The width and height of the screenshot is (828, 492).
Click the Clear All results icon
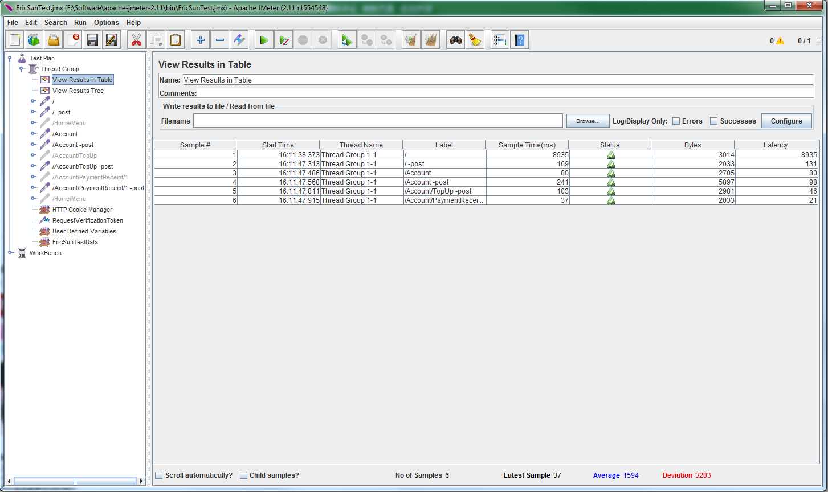[x=430, y=40]
